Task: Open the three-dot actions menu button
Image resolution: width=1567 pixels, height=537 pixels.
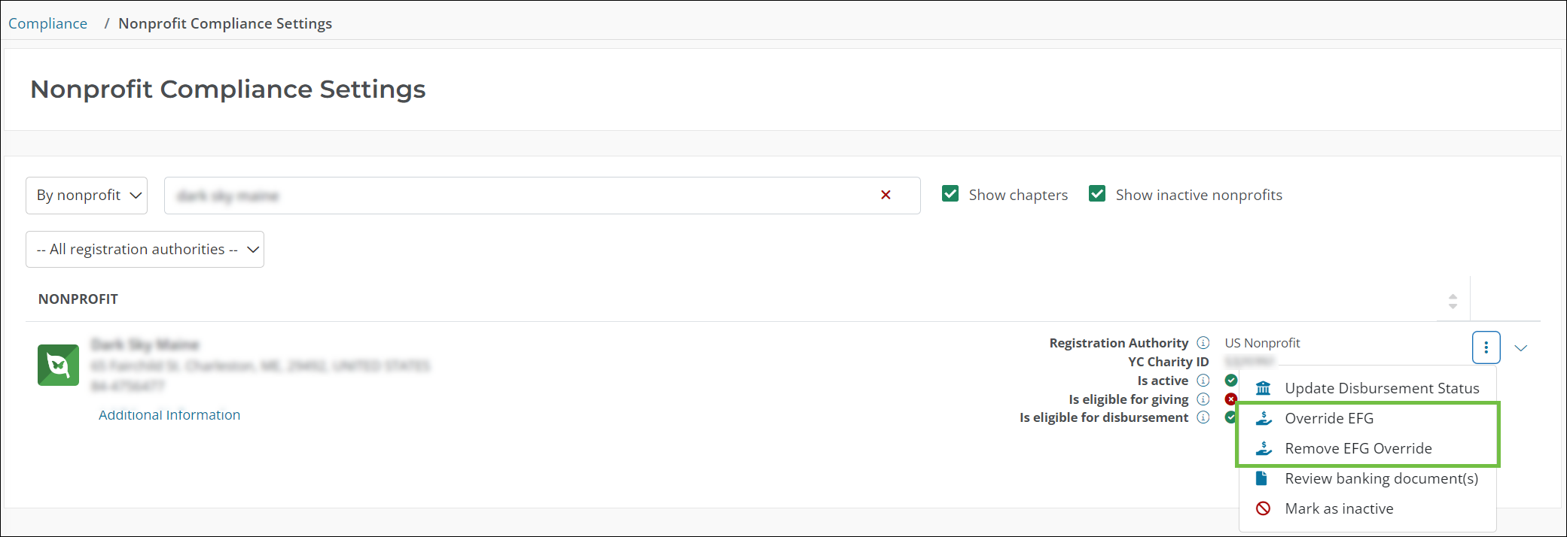Action: pos(1486,347)
